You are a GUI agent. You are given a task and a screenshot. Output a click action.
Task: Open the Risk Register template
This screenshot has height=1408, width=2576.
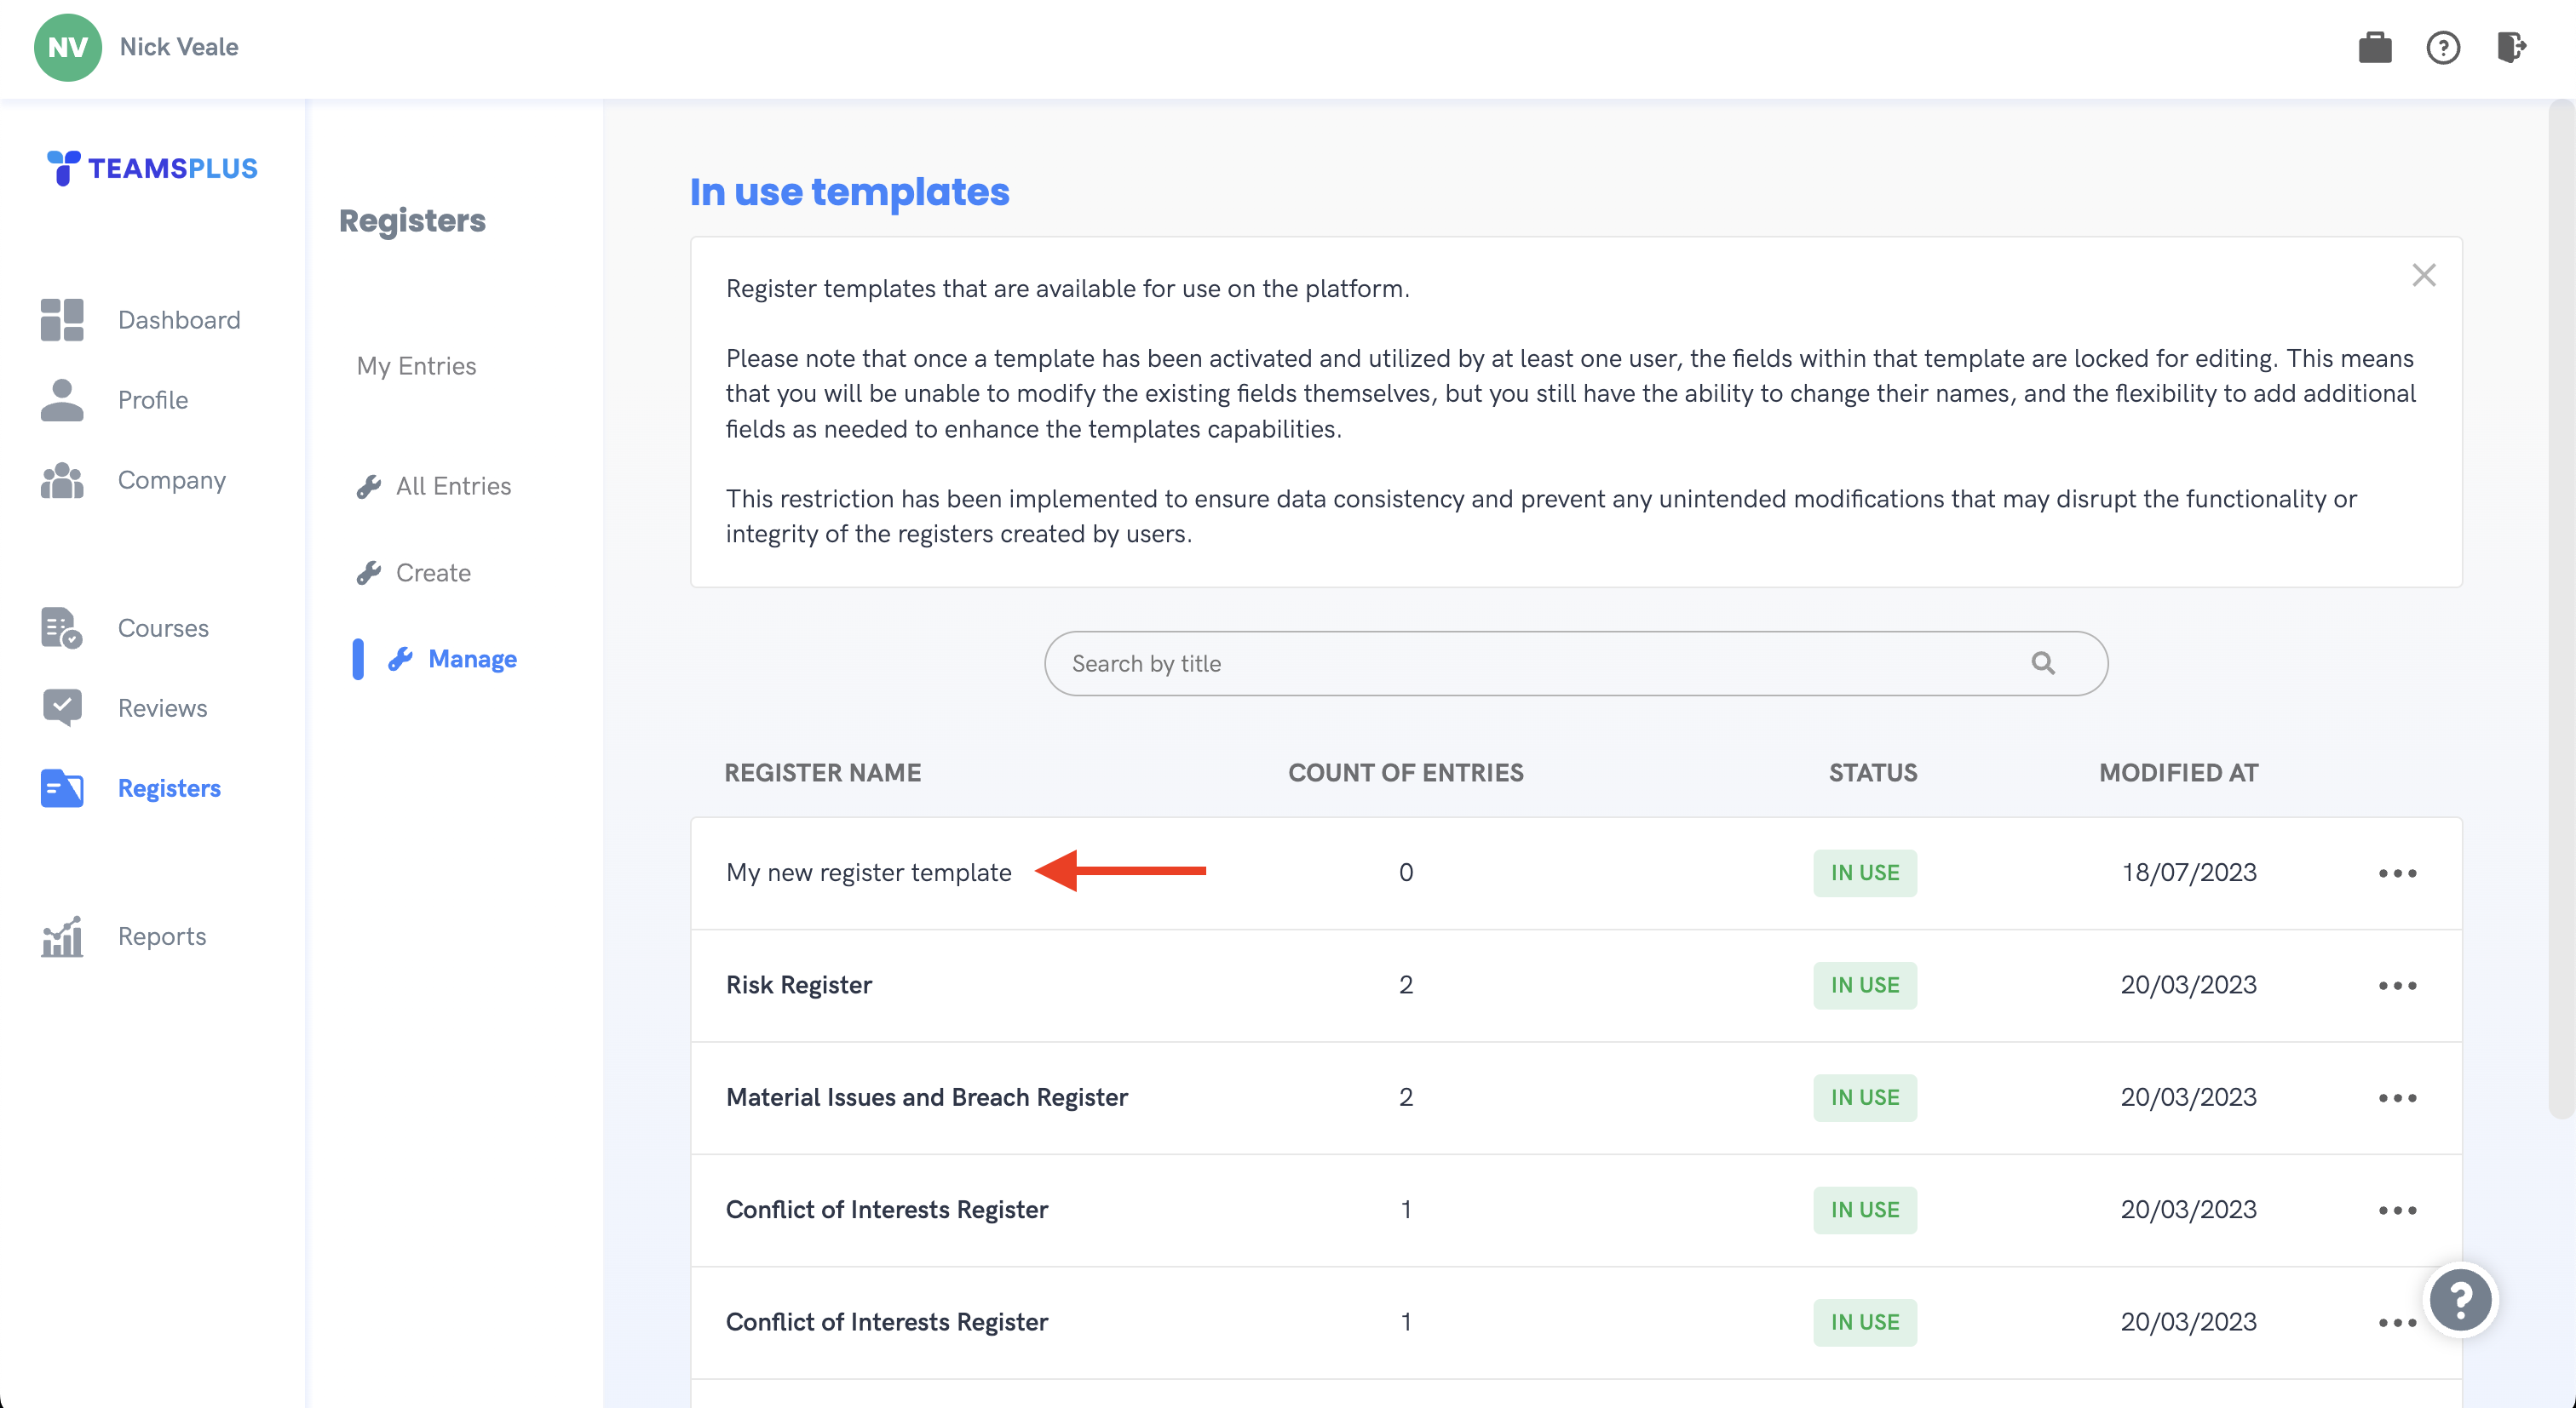click(x=798, y=985)
